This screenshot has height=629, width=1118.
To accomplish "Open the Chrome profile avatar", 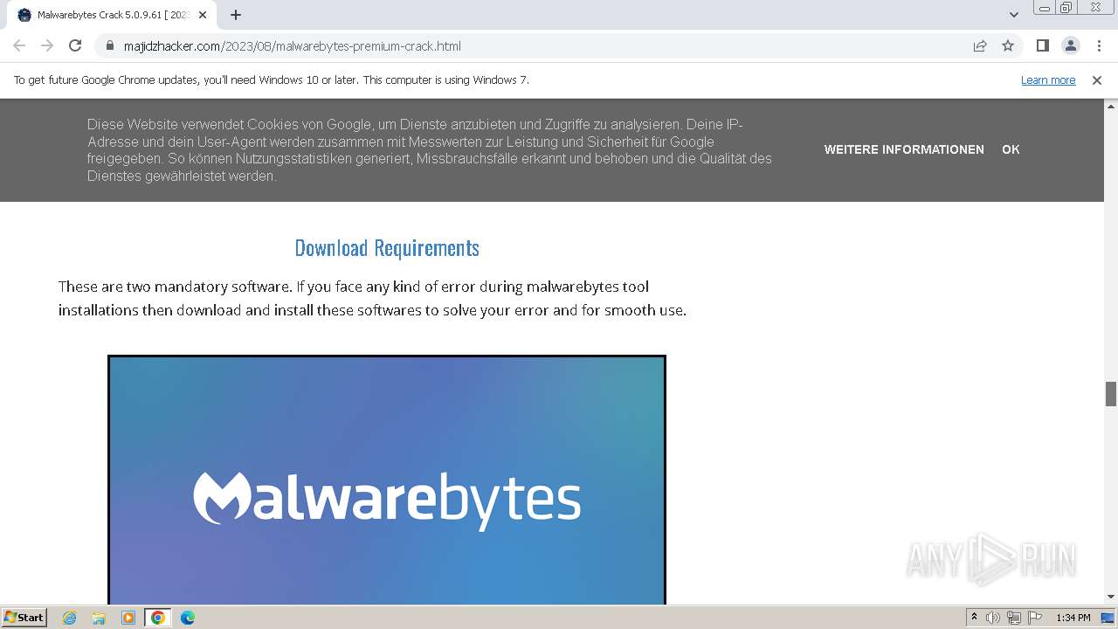I will coord(1070,45).
